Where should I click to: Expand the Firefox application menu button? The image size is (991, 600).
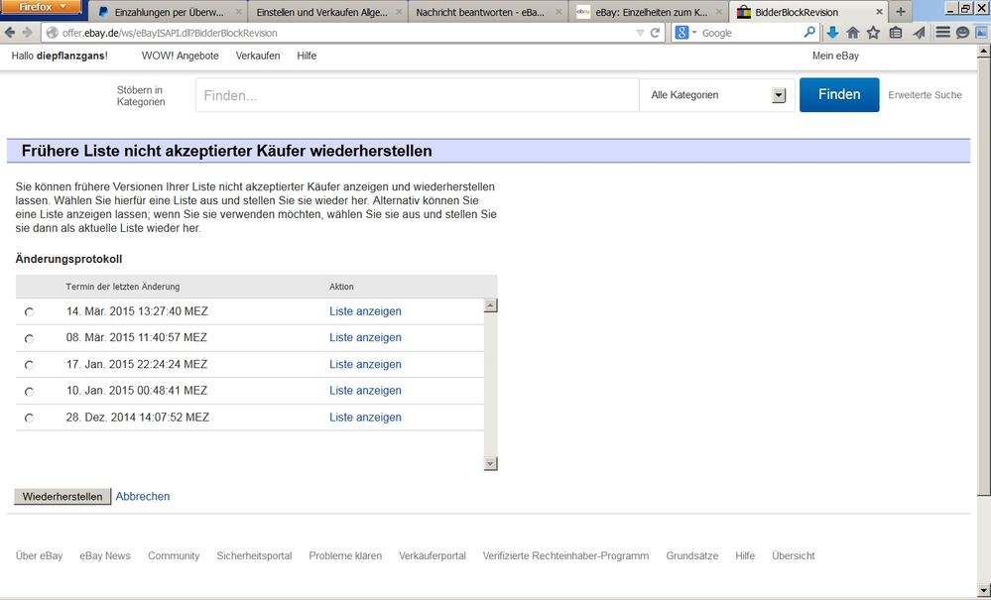click(41, 7)
